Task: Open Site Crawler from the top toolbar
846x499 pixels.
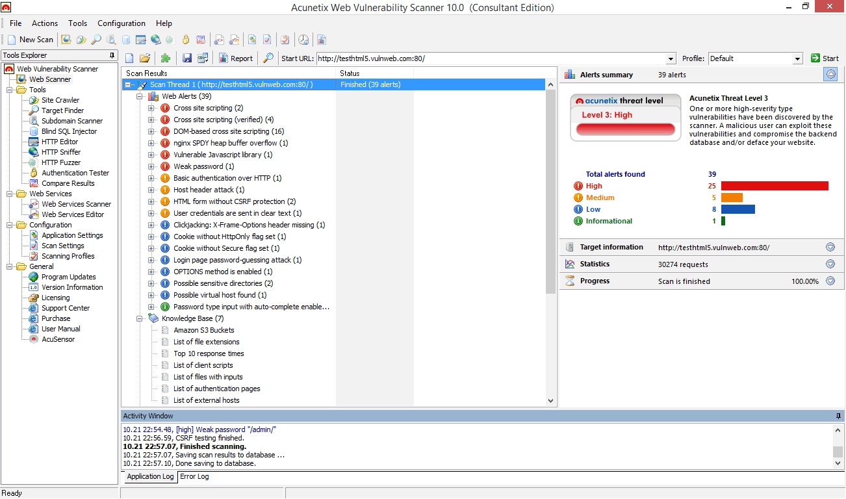Action: [81, 40]
